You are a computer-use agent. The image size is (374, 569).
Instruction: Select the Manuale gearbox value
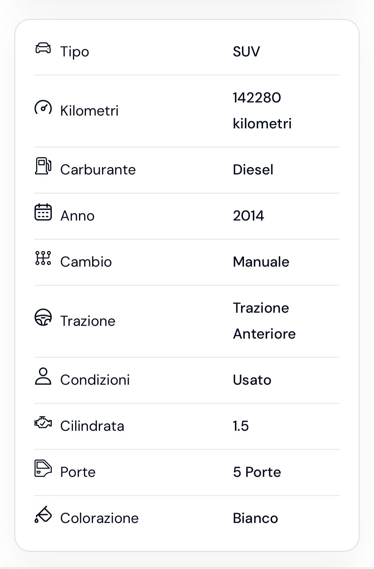click(261, 262)
